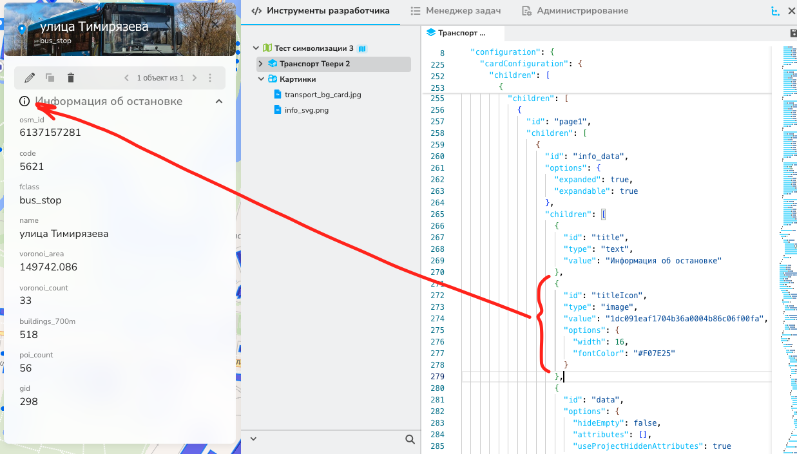Click the card title улица Тимирязева

tap(94, 26)
